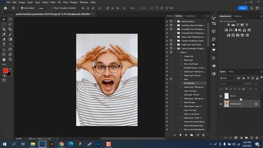
Task: Hide the Background layer eye icon
Action: click(221, 104)
